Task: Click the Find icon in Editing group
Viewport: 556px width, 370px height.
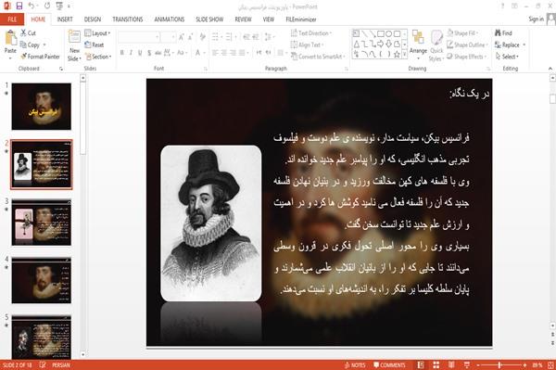Action: [503, 33]
